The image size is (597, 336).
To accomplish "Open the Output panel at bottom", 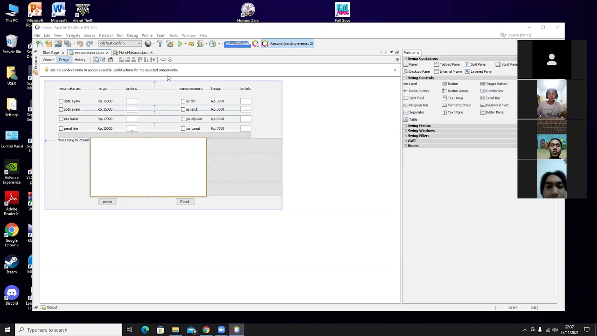I will (x=49, y=308).
